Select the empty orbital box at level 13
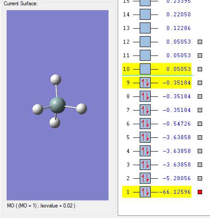The width and height of the screenshot is (210, 218). tap(145, 28)
